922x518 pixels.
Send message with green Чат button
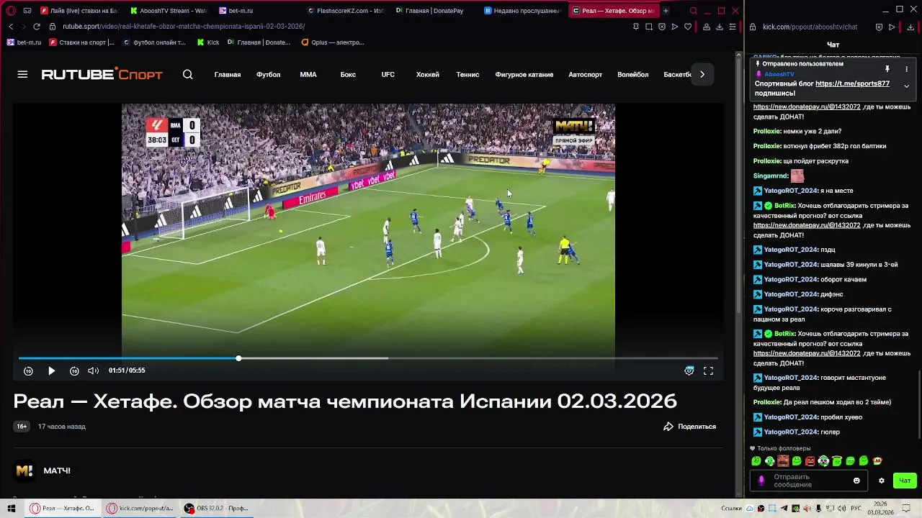coord(905,481)
